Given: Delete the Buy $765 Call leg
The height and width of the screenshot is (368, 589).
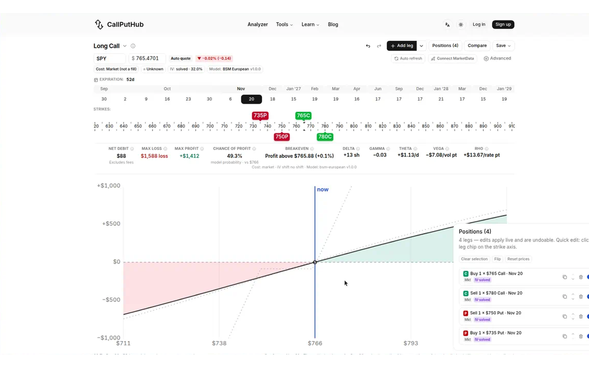Looking at the screenshot, I should (x=581, y=277).
